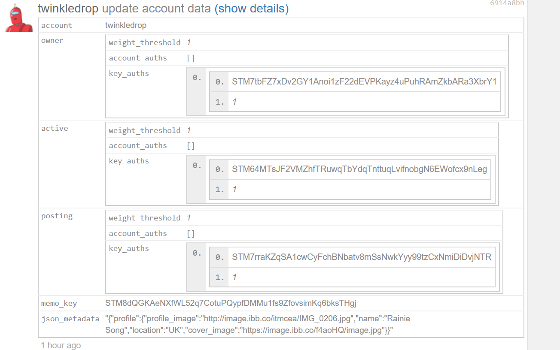
Task: Click the account value twinkledrop
Action: coord(126,25)
